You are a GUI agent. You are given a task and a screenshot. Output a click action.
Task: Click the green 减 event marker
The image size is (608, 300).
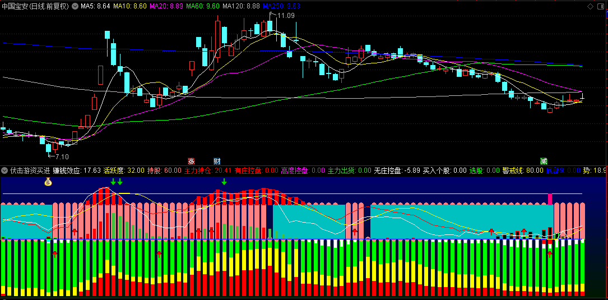[x=544, y=161]
